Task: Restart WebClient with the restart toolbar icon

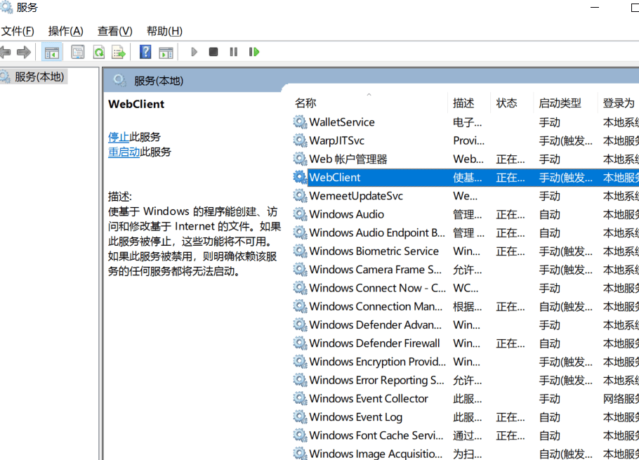Action: (253, 51)
